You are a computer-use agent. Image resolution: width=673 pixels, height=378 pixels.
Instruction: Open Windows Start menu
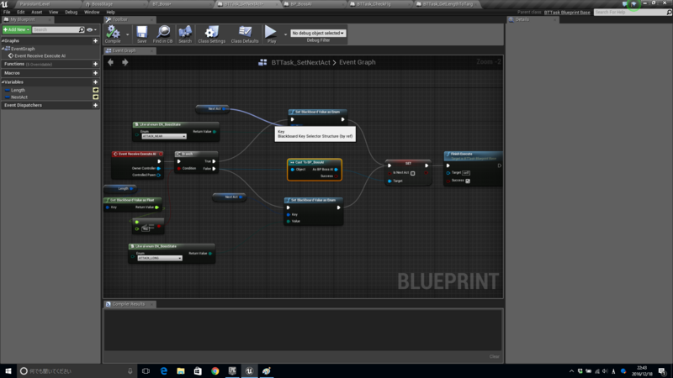click(8, 370)
